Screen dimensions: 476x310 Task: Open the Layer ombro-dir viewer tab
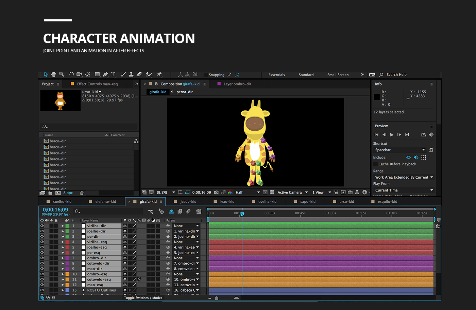[x=237, y=84]
